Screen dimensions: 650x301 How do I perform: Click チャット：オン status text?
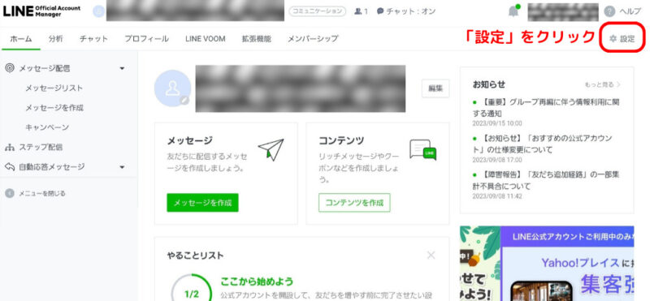point(411,11)
